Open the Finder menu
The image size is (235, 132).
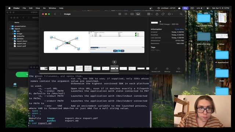tap(17, 8)
